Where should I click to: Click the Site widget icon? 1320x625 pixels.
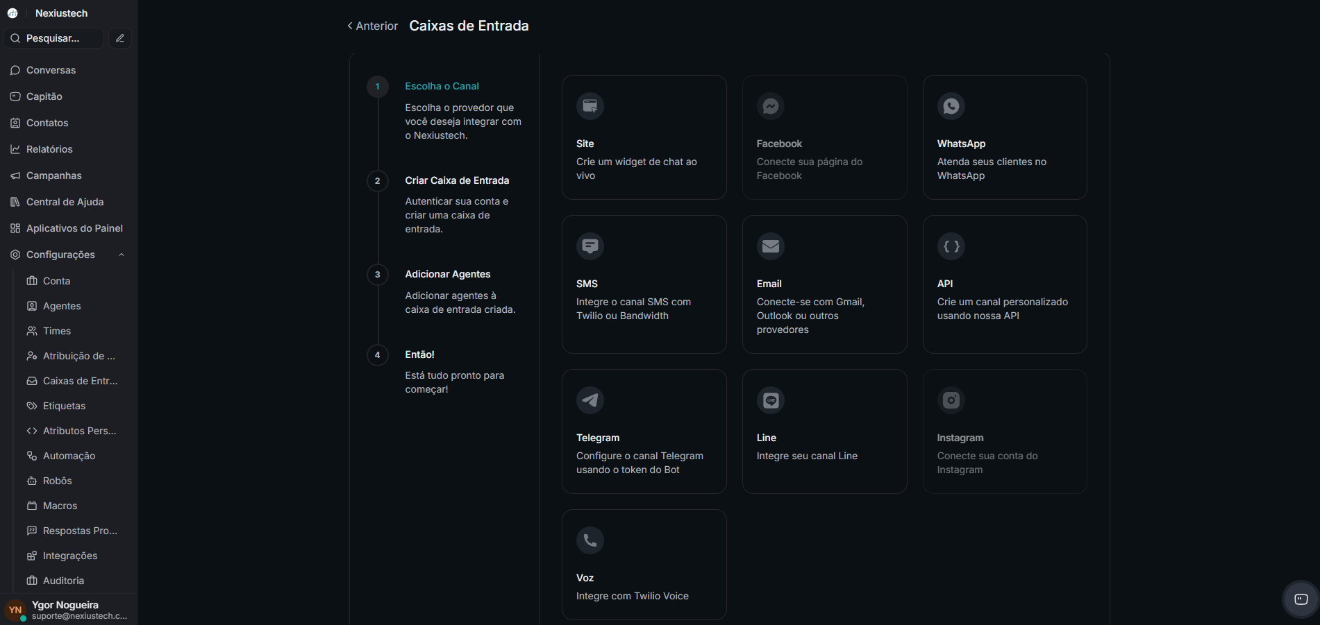590,106
